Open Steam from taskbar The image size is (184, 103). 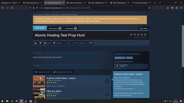26,101
